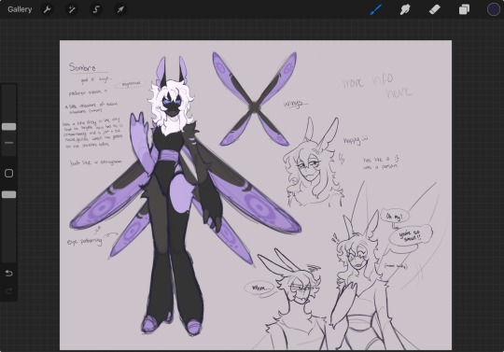This screenshot has width=504, height=352.
Task: Click the crossed wings diagram
Action: [x=254, y=99]
